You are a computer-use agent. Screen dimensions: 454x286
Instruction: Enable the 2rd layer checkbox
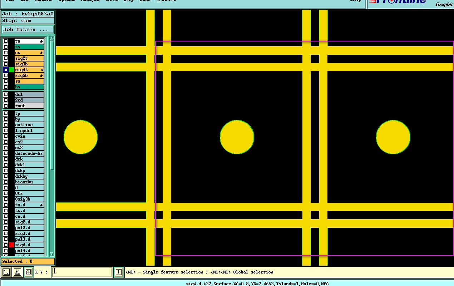(x=6, y=100)
